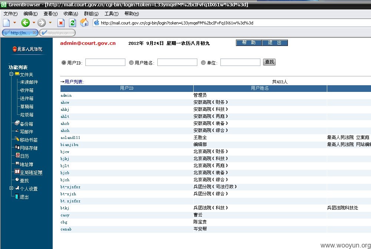Click the 查找 search icon in sidebar
371x249 pixels.
tap(17, 180)
